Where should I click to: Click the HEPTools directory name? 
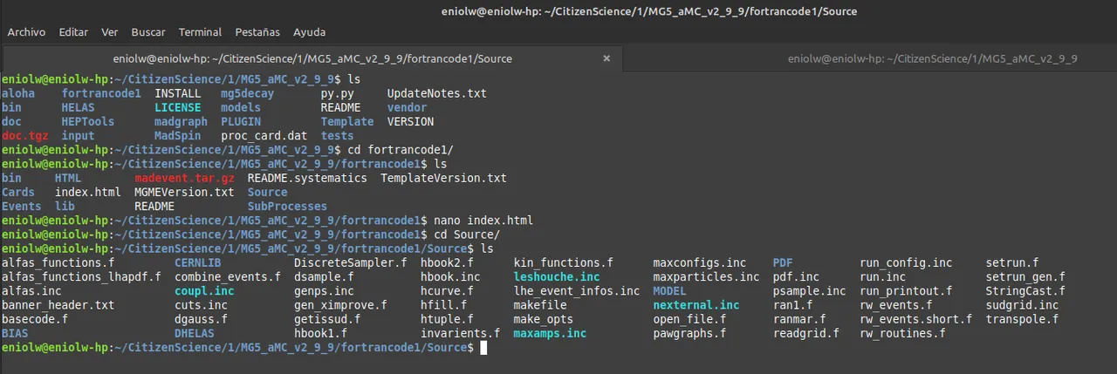[x=87, y=121]
